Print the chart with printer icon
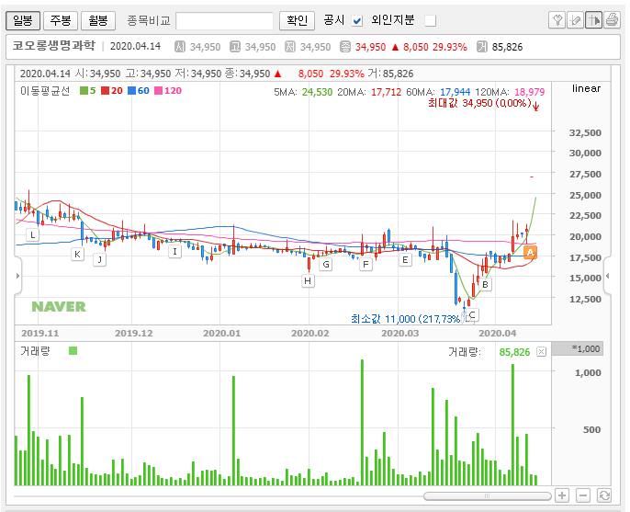Image resolution: width=630 pixels, height=512 pixels. tap(612, 19)
